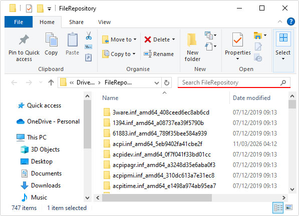Refresh the FileRepository folder
This screenshot has width=299, height=216.
click(167, 82)
